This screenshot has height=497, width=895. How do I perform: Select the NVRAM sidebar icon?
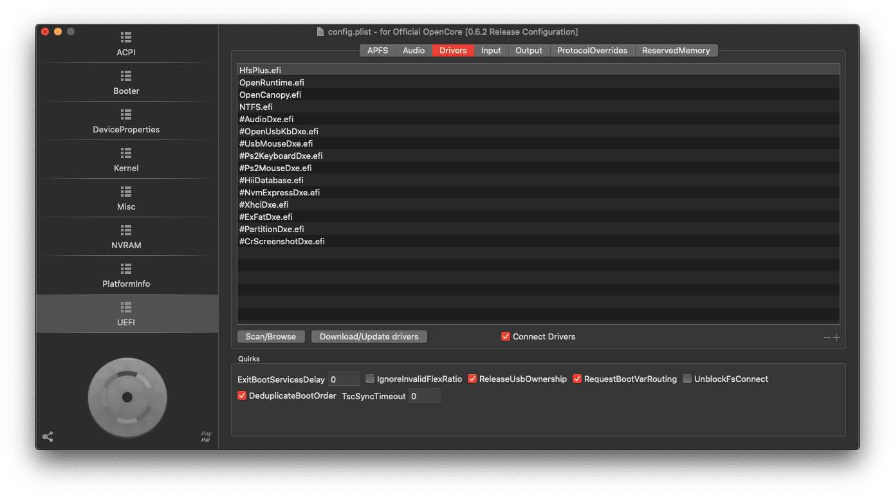(126, 230)
